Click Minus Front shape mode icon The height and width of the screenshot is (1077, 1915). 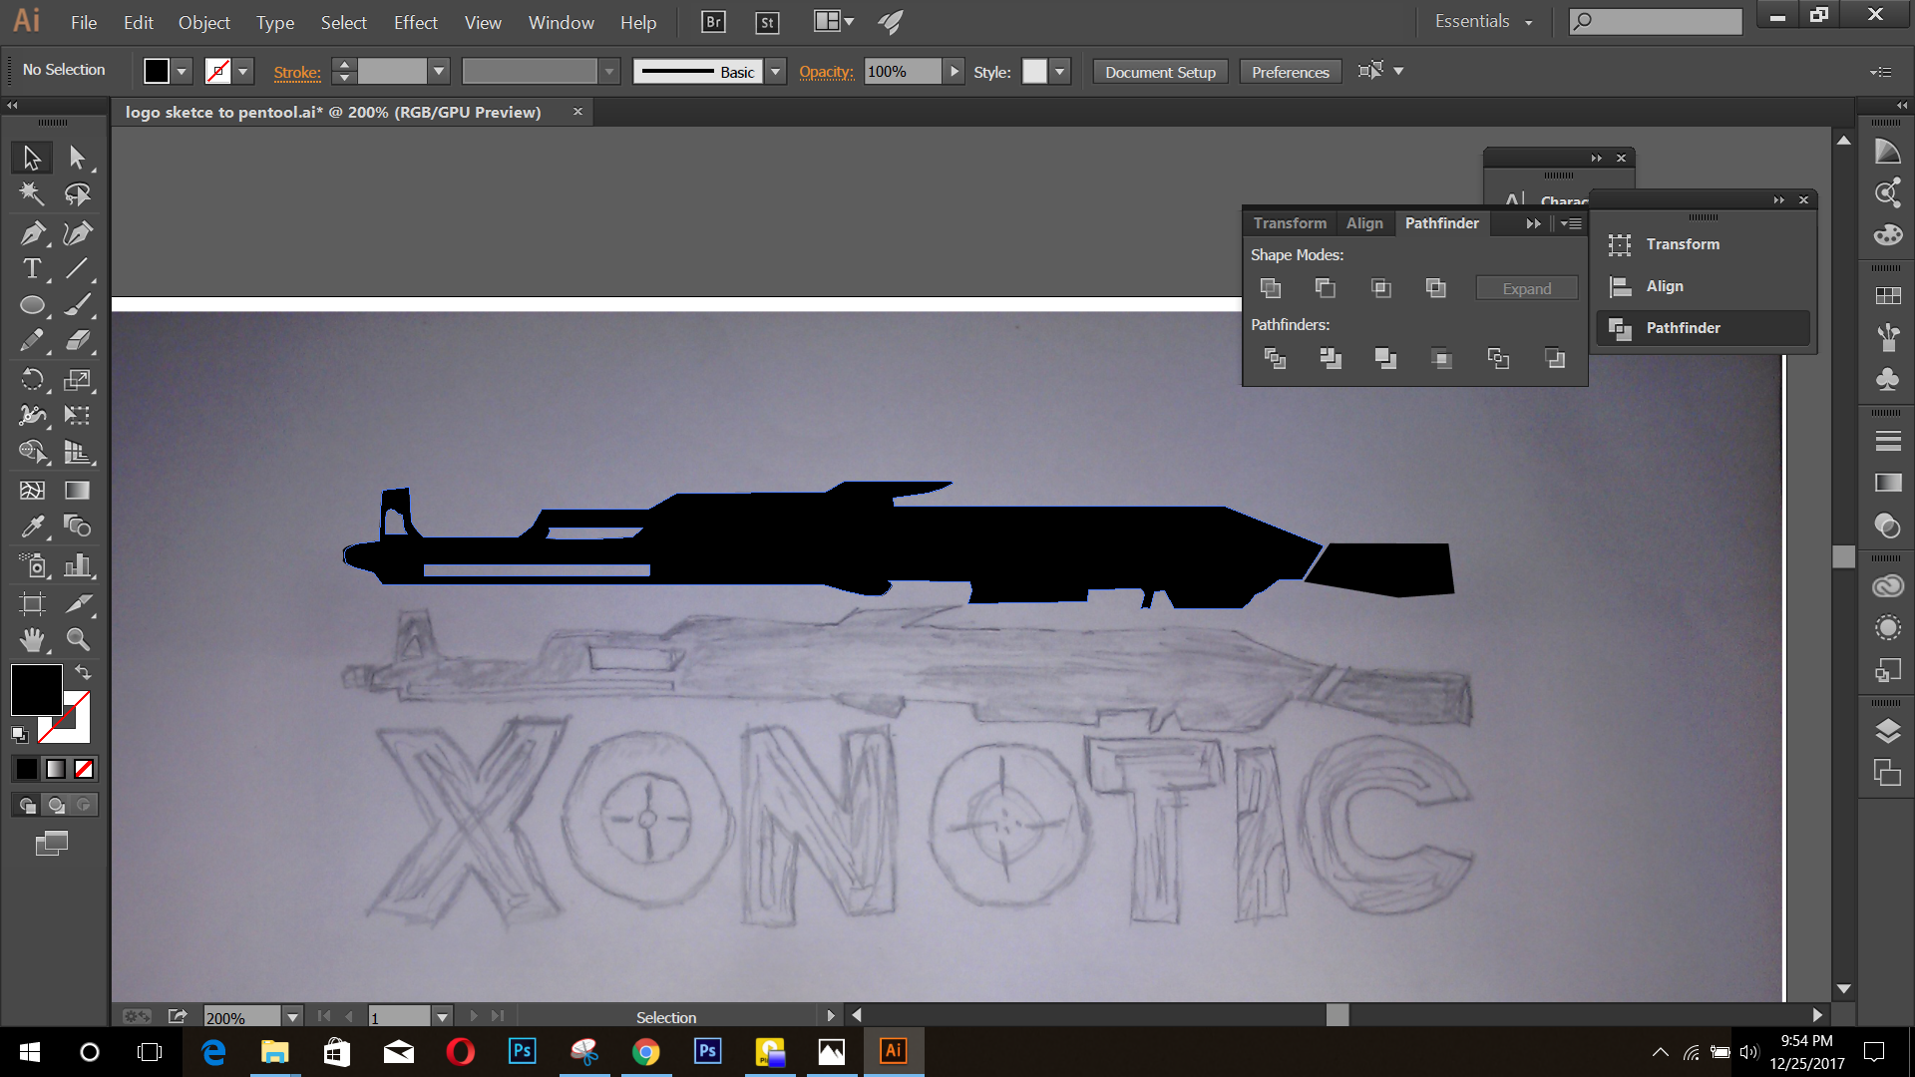point(1326,288)
